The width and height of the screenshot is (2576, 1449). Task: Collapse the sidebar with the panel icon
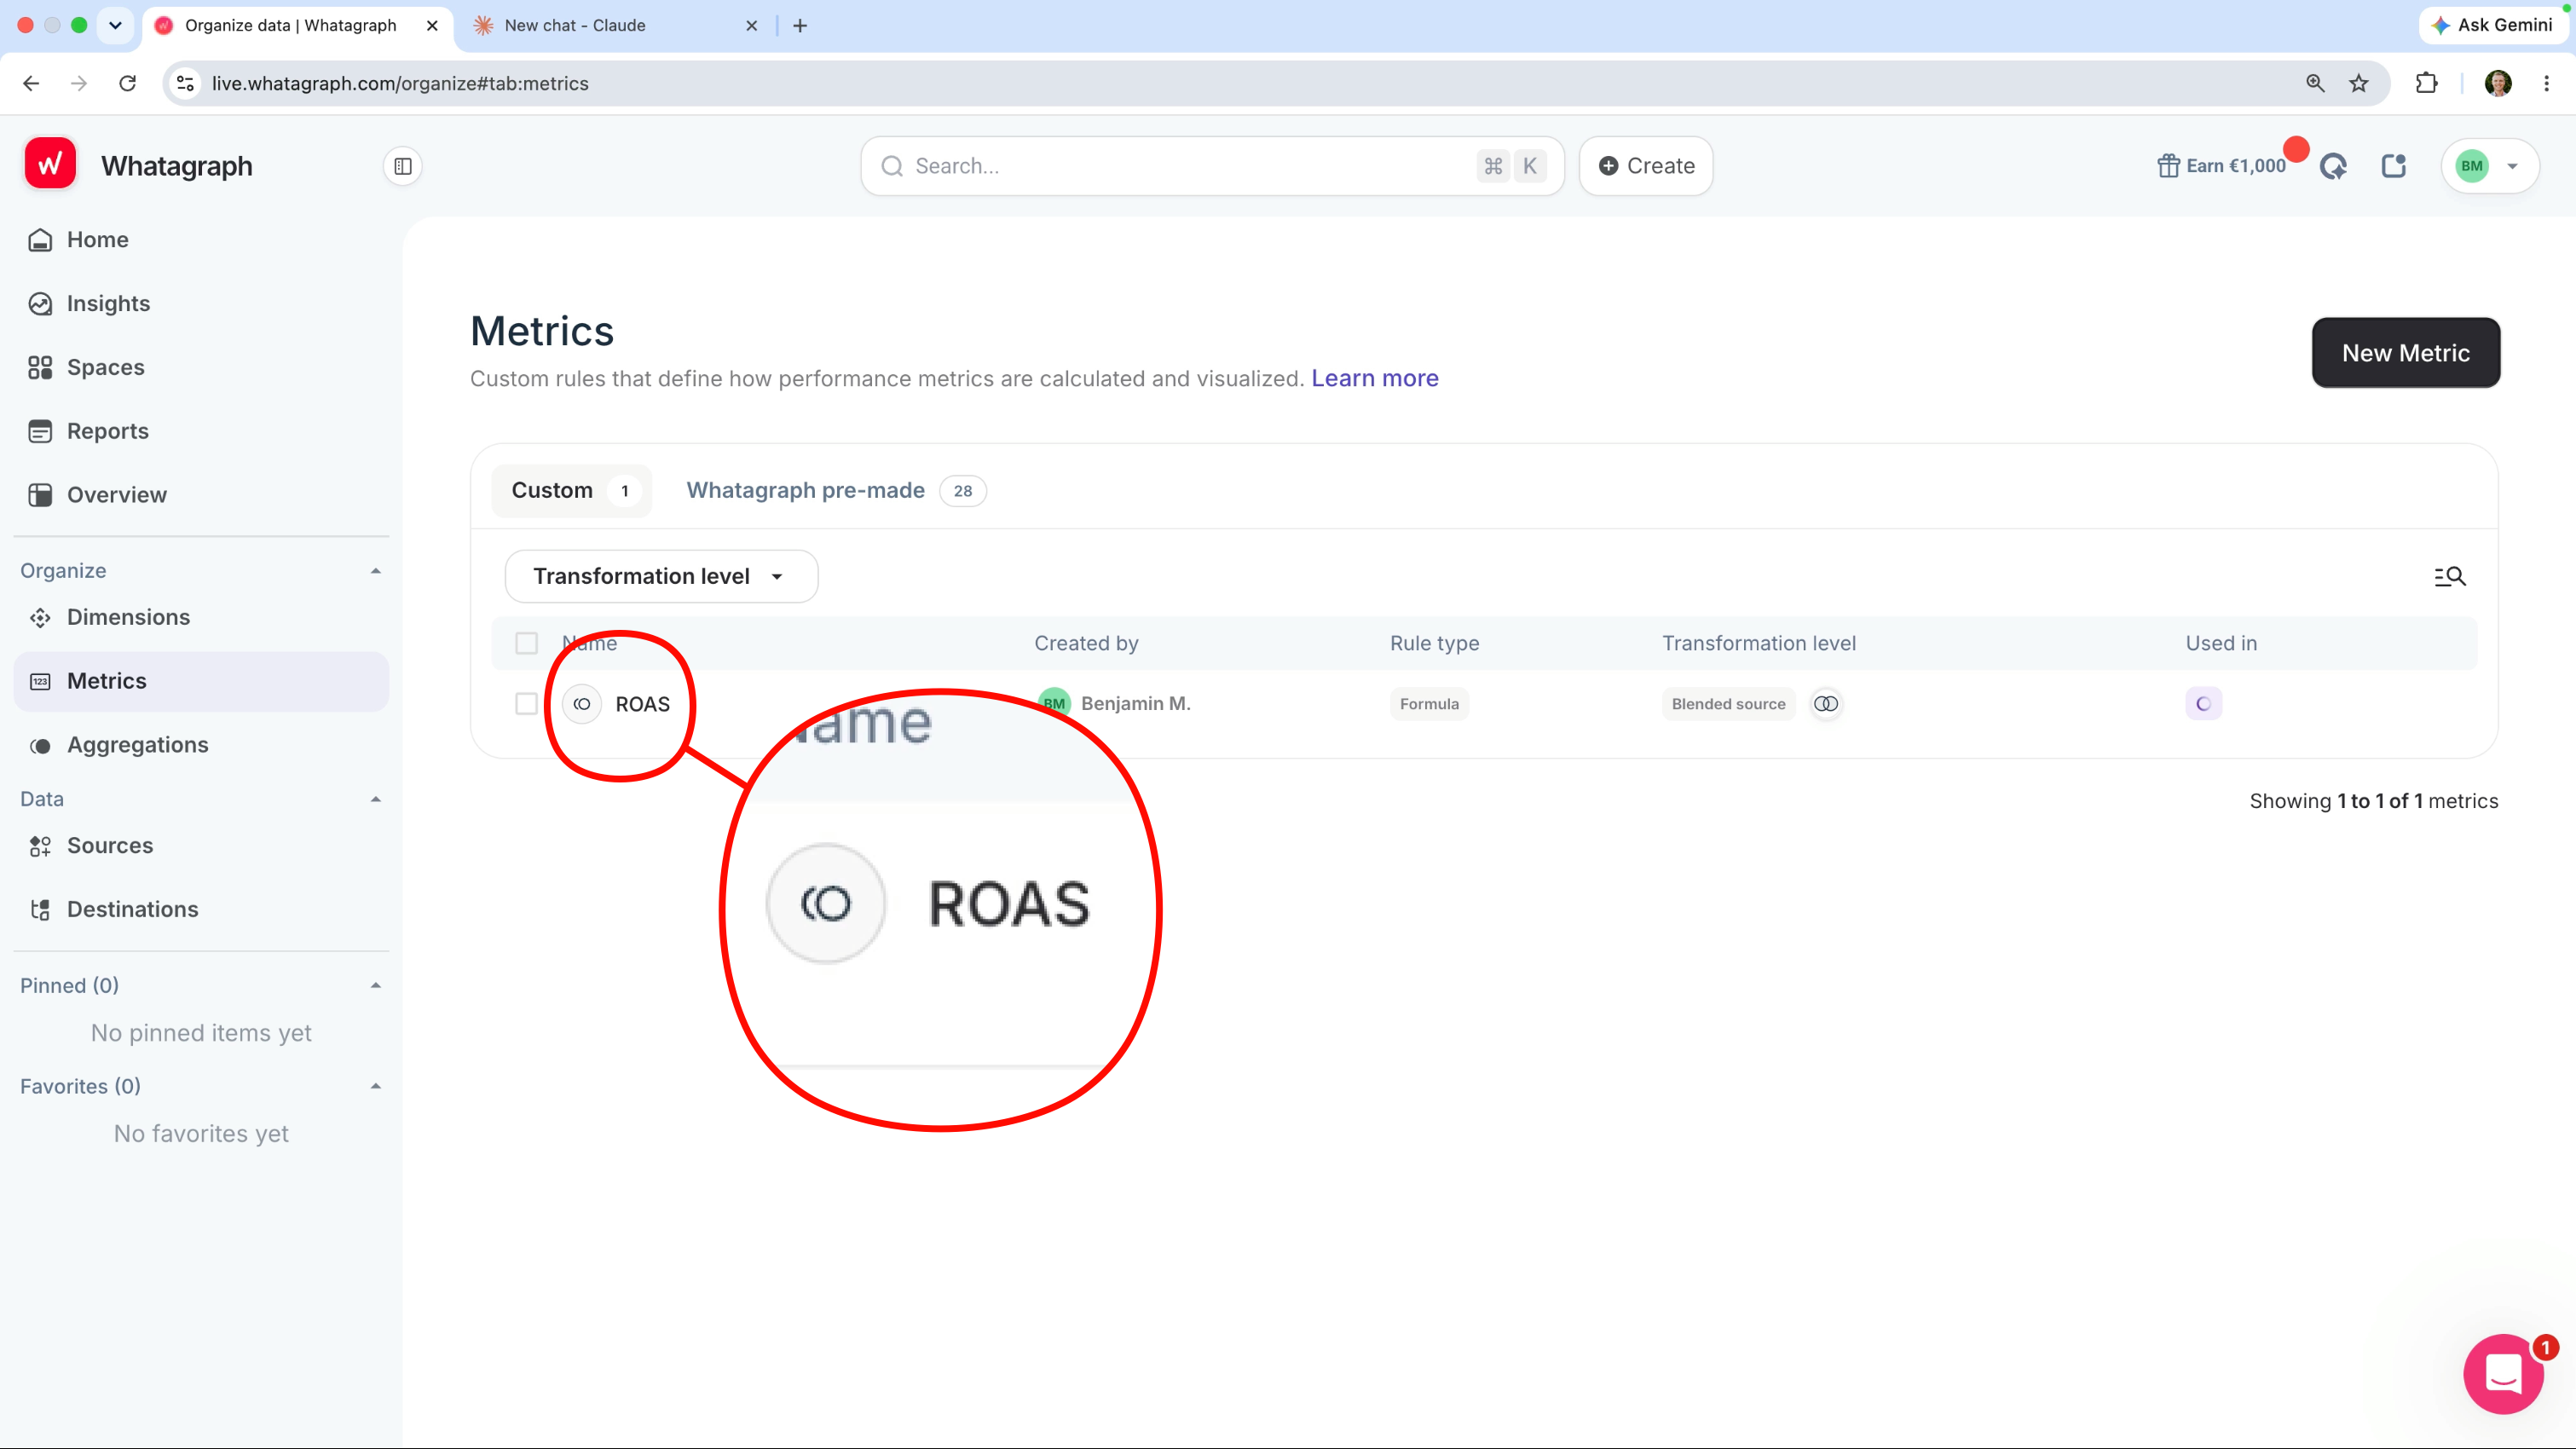pyautogui.click(x=403, y=166)
